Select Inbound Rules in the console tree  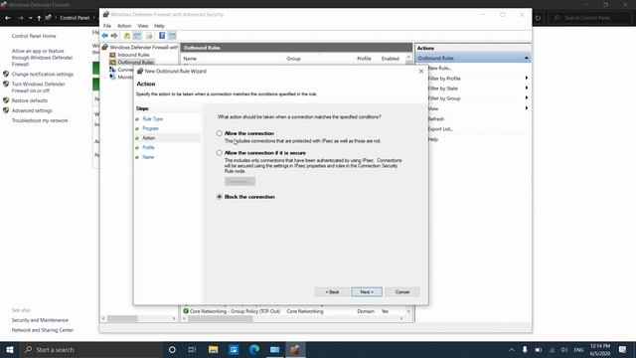point(133,55)
